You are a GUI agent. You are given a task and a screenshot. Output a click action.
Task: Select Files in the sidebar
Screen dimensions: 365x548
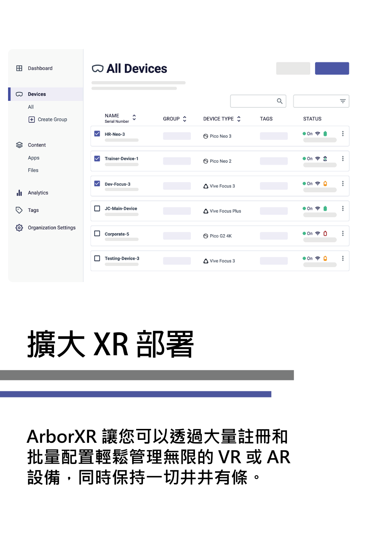(x=33, y=170)
